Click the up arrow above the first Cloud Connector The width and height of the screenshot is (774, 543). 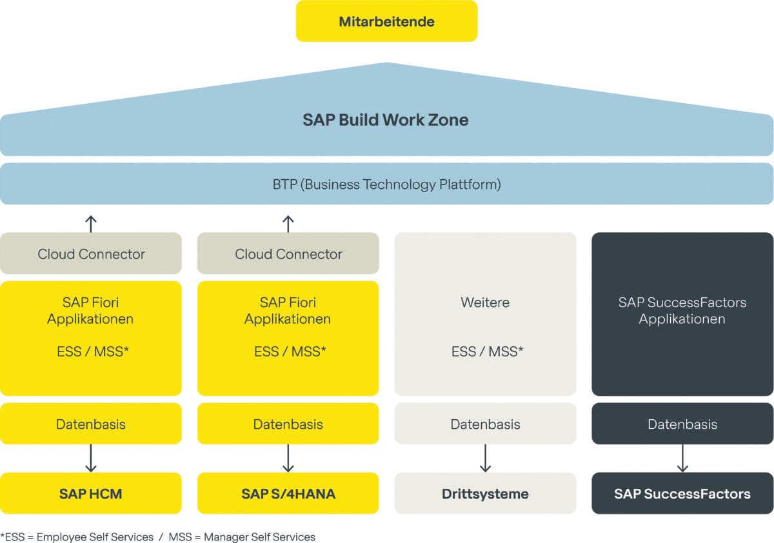[x=91, y=224]
